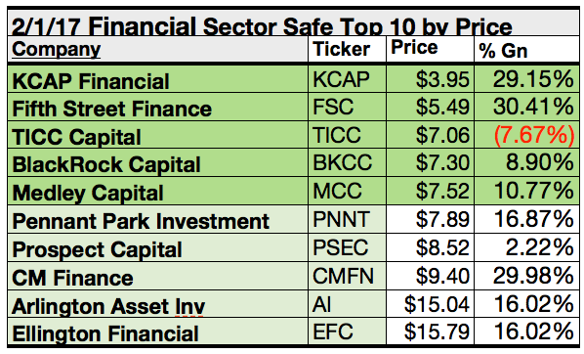Select the PNNT ticker cell
584x354 pixels.
347,219
